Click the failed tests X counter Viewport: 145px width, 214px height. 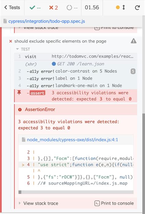[53, 8]
